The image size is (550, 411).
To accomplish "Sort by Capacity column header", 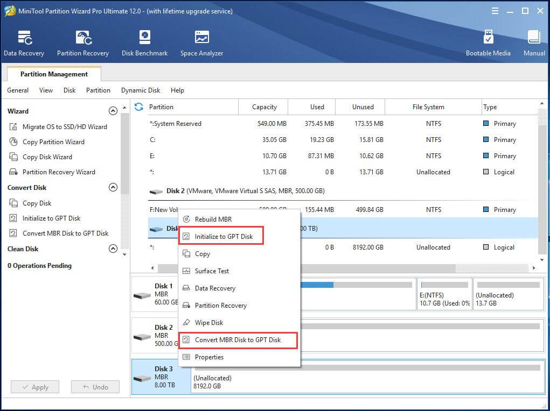I will pyautogui.click(x=263, y=107).
